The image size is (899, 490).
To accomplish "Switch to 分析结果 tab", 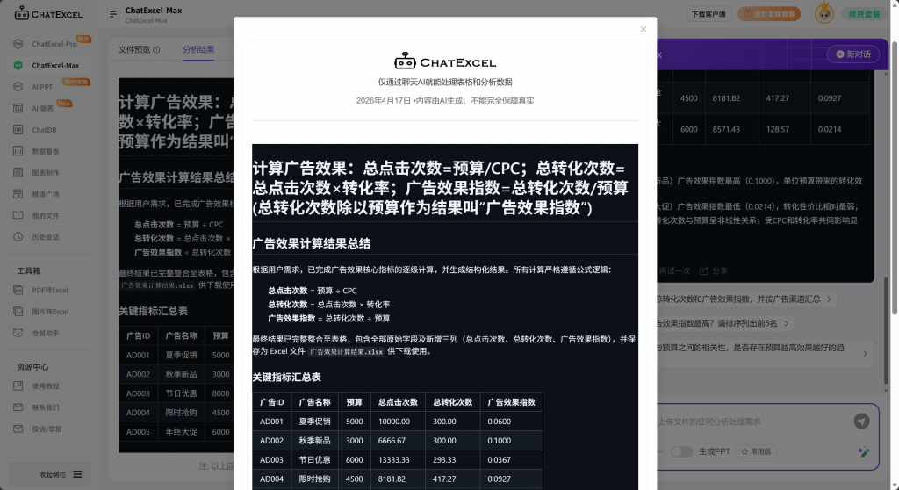I will [x=198, y=50].
